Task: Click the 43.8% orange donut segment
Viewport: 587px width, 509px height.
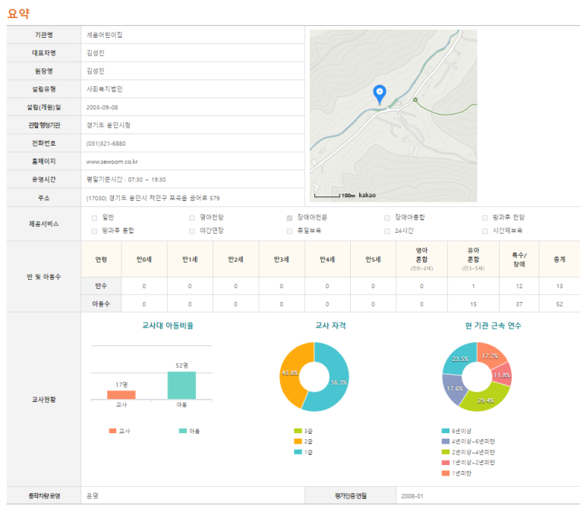Action: tap(289, 373)
